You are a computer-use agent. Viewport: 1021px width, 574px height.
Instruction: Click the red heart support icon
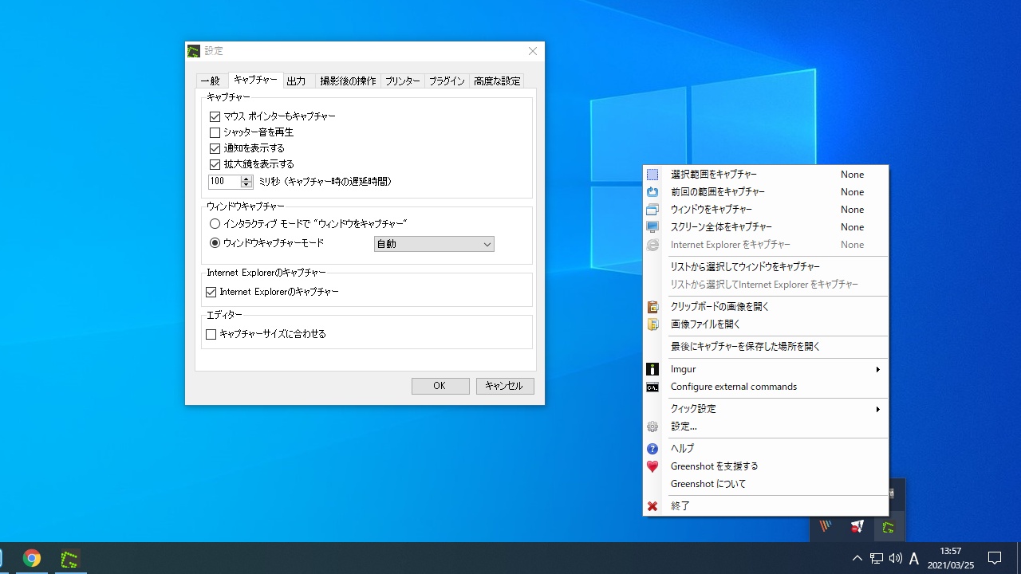pyautogui.click(x=652, y=466)
